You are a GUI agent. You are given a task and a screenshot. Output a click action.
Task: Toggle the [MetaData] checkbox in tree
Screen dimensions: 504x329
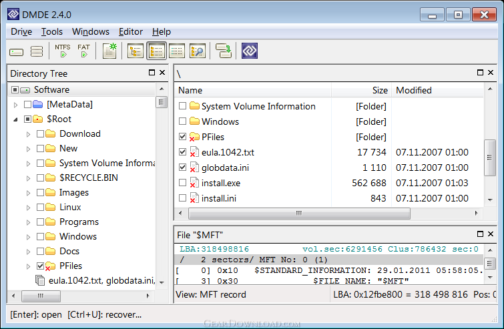27,104
